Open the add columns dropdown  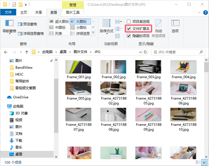point(119,29)
